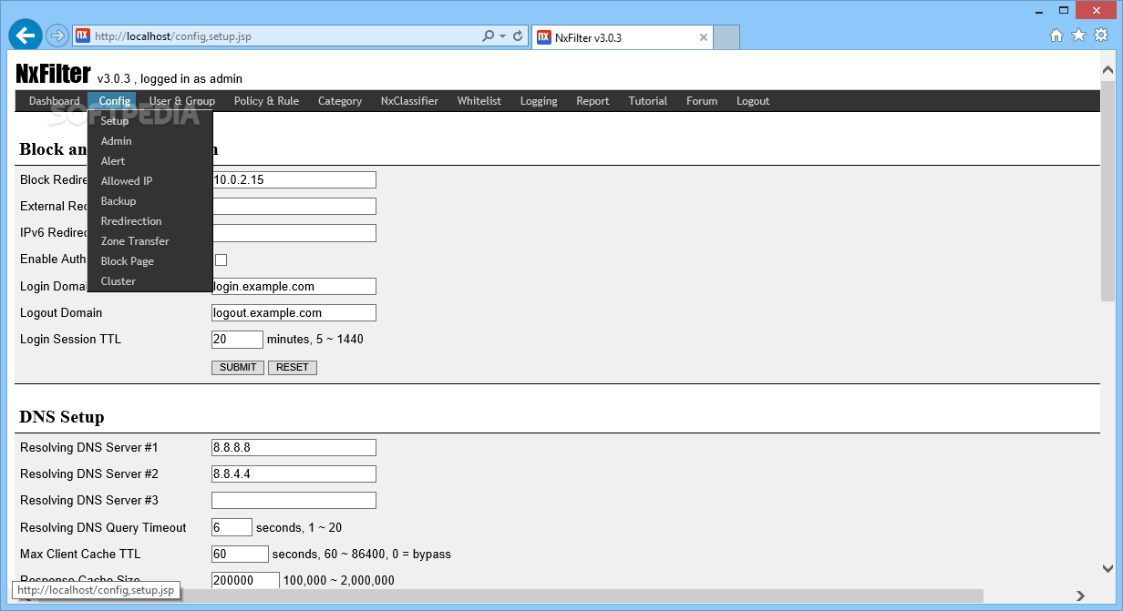Screen dimensions: 1123x611
Task: Open the Logging menu
Action: click(539, 101)
